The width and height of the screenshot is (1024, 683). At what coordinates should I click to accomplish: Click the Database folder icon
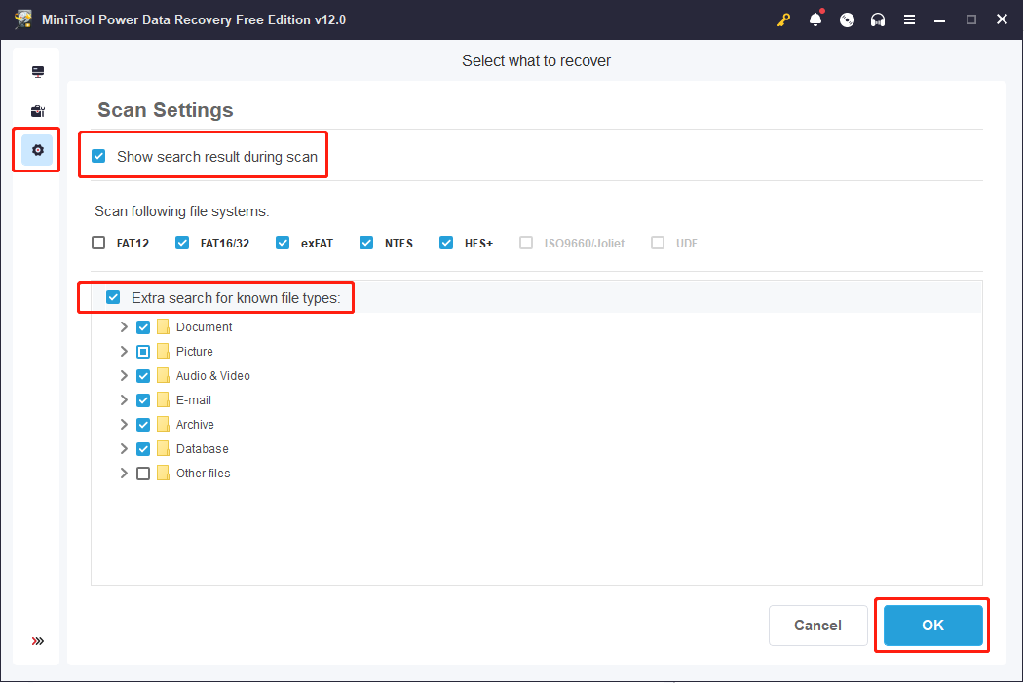[164, 449]
